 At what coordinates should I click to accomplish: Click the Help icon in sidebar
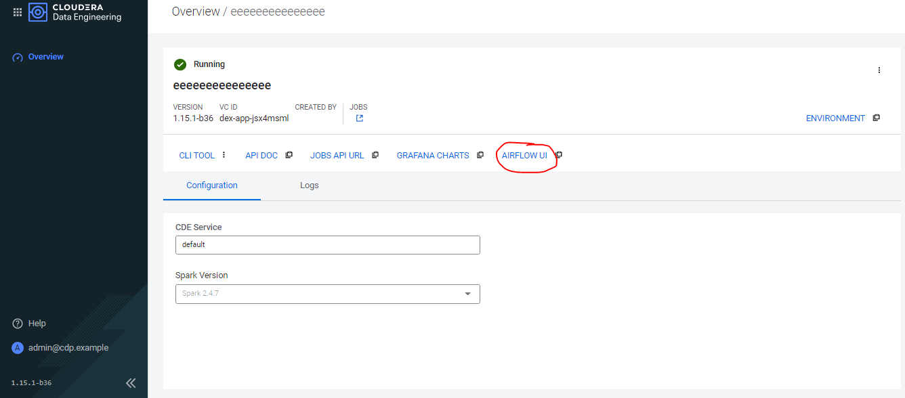17,323
